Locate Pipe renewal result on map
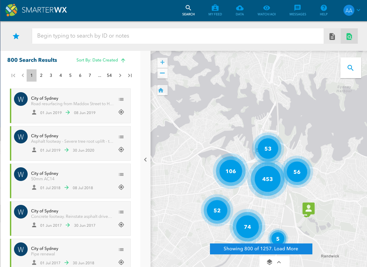Screen dimensions: 367x267 [121, 262]
